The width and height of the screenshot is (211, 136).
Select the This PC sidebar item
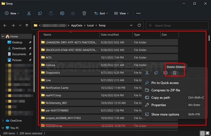15,128
